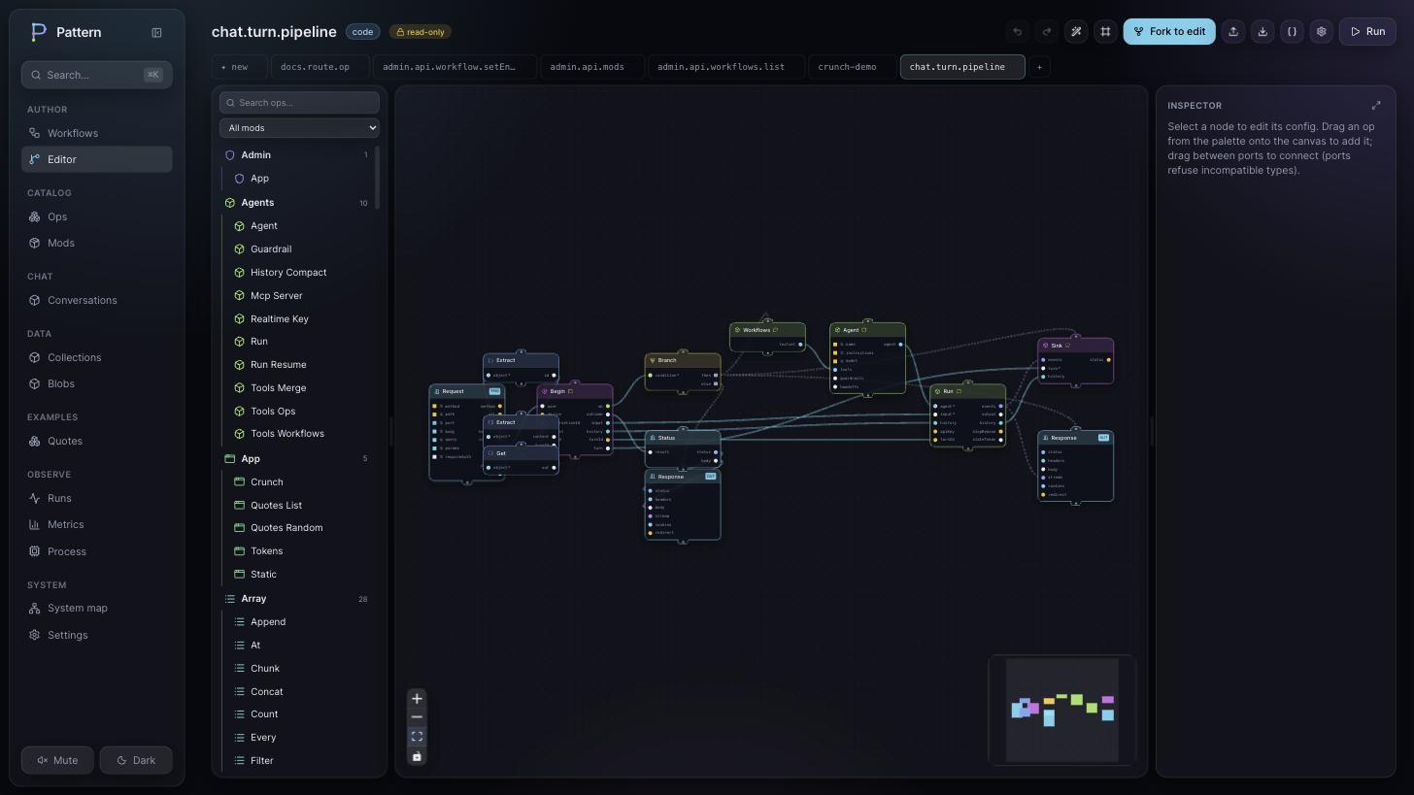This screenshot has height=795, width=1414.
Task: Open the All mods dropdown
Action: click(299, 128)
